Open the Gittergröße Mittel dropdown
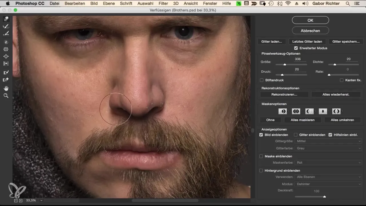The width and height of the screenshot is (366, 206). click(x=329, y=141)
